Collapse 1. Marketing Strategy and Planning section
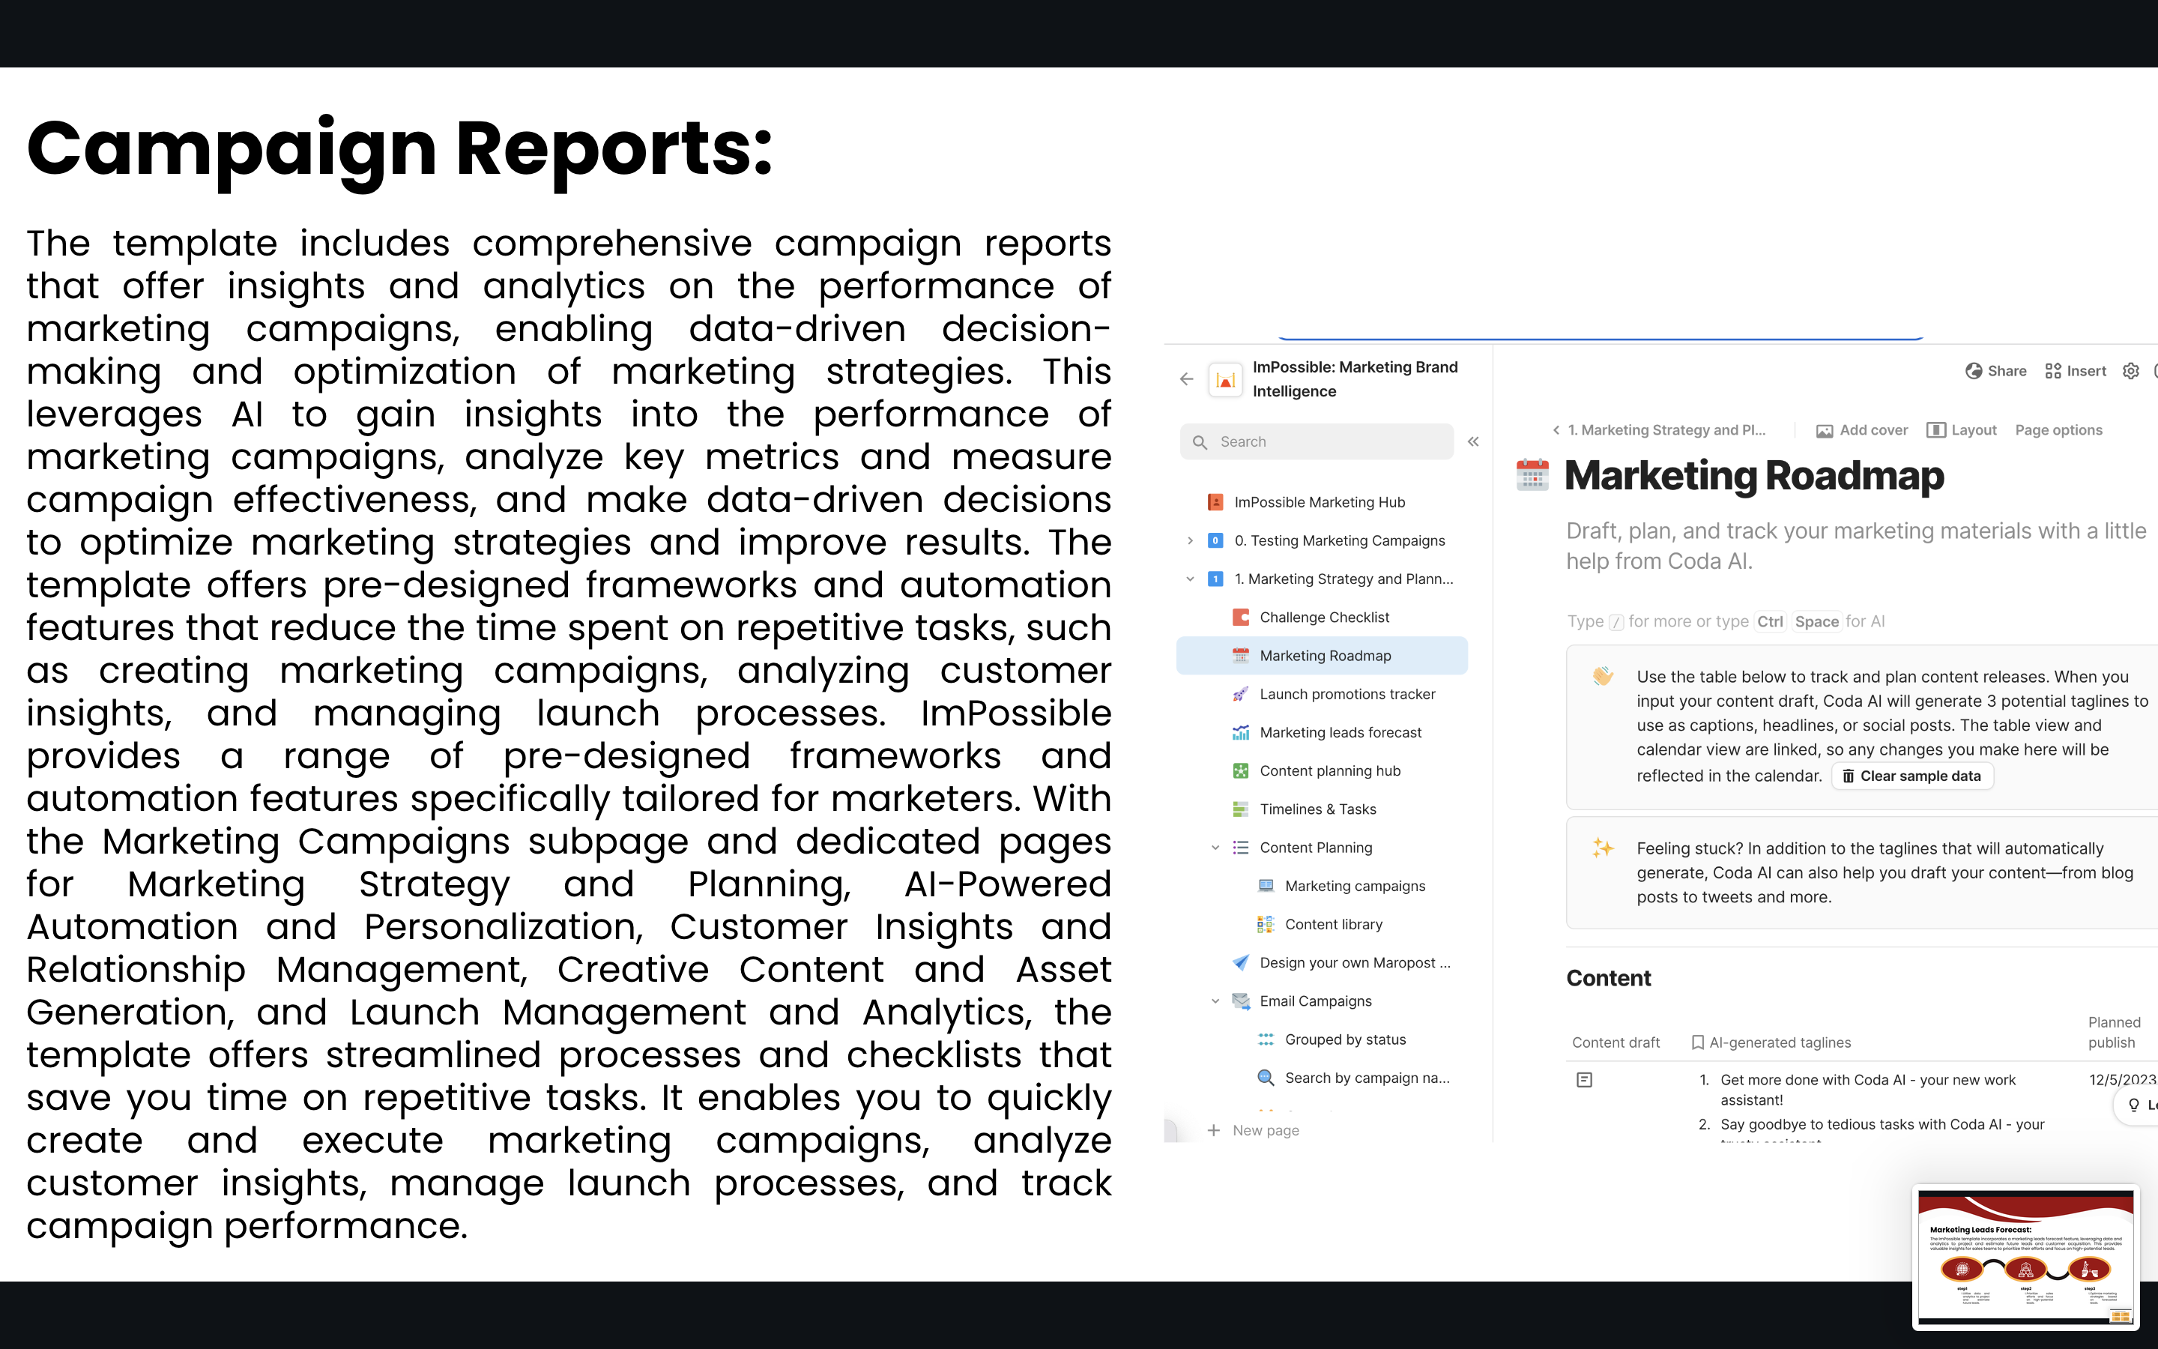This screenshot has width=2158, height=1349. coord(1190,579)
